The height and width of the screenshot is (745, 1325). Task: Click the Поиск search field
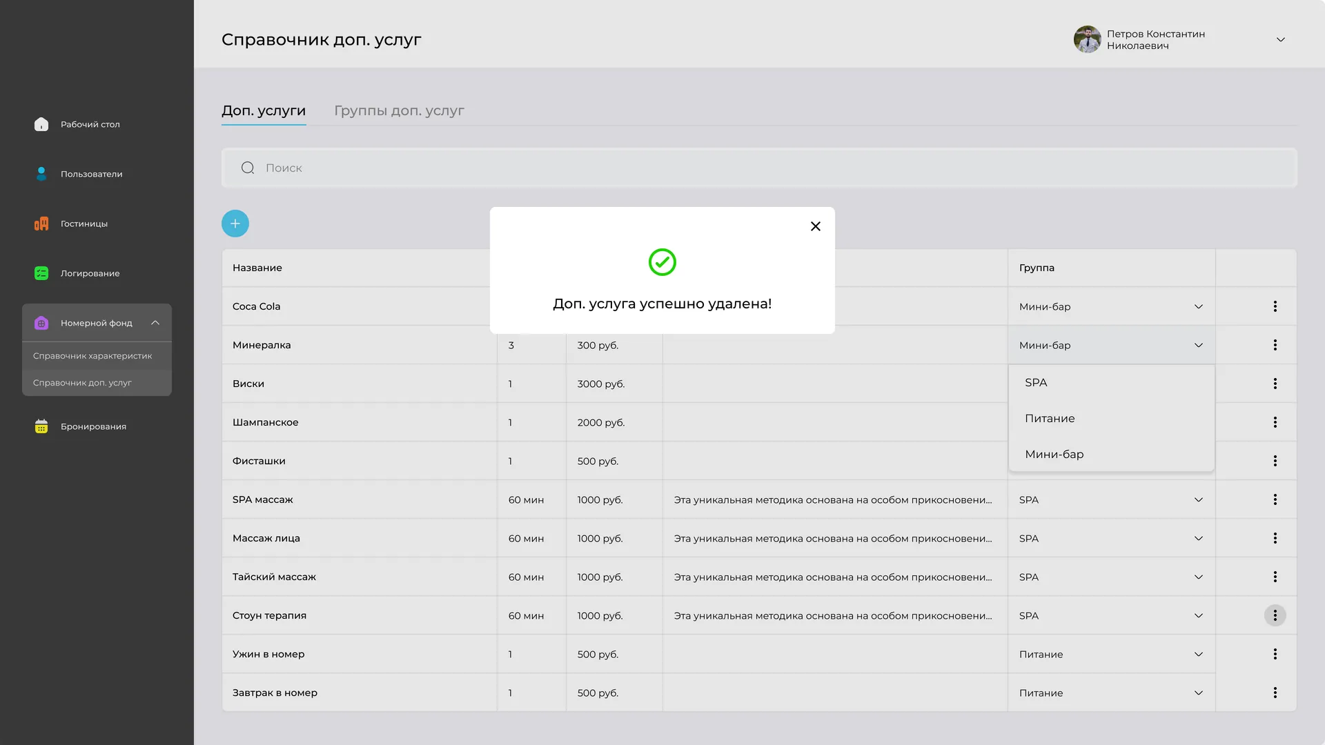759,168
